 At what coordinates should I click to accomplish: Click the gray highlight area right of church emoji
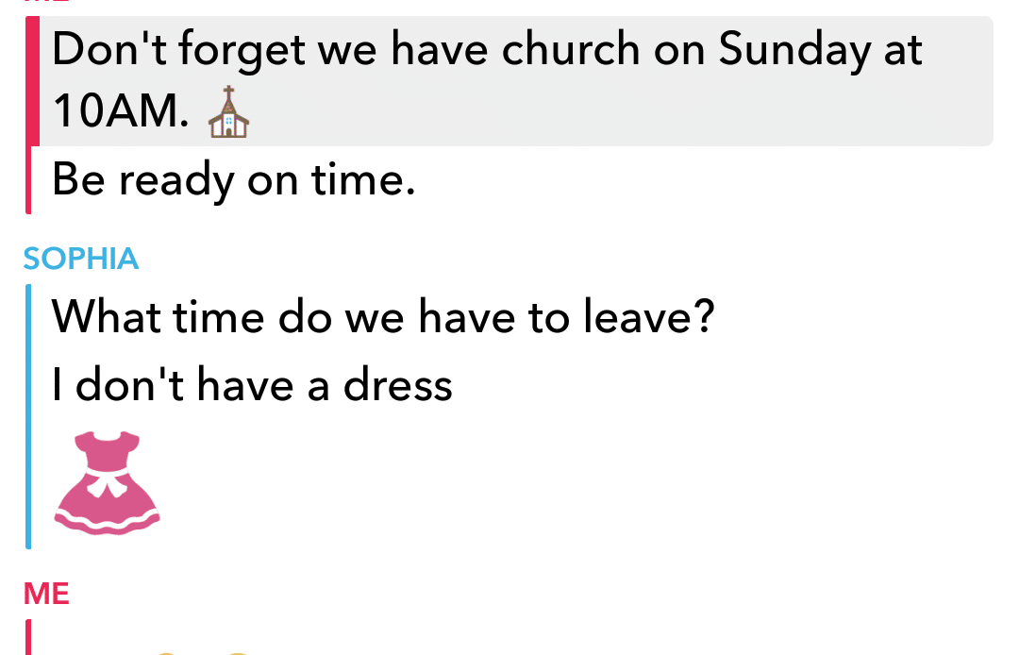click(621, 111)
